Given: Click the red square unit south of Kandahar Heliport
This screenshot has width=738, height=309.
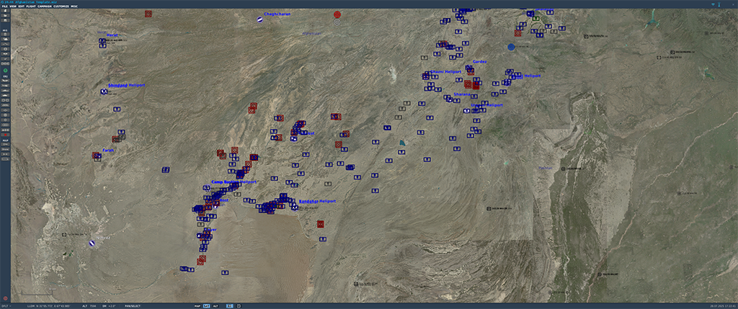Looking at the screenshot, I should coord(320,224).
